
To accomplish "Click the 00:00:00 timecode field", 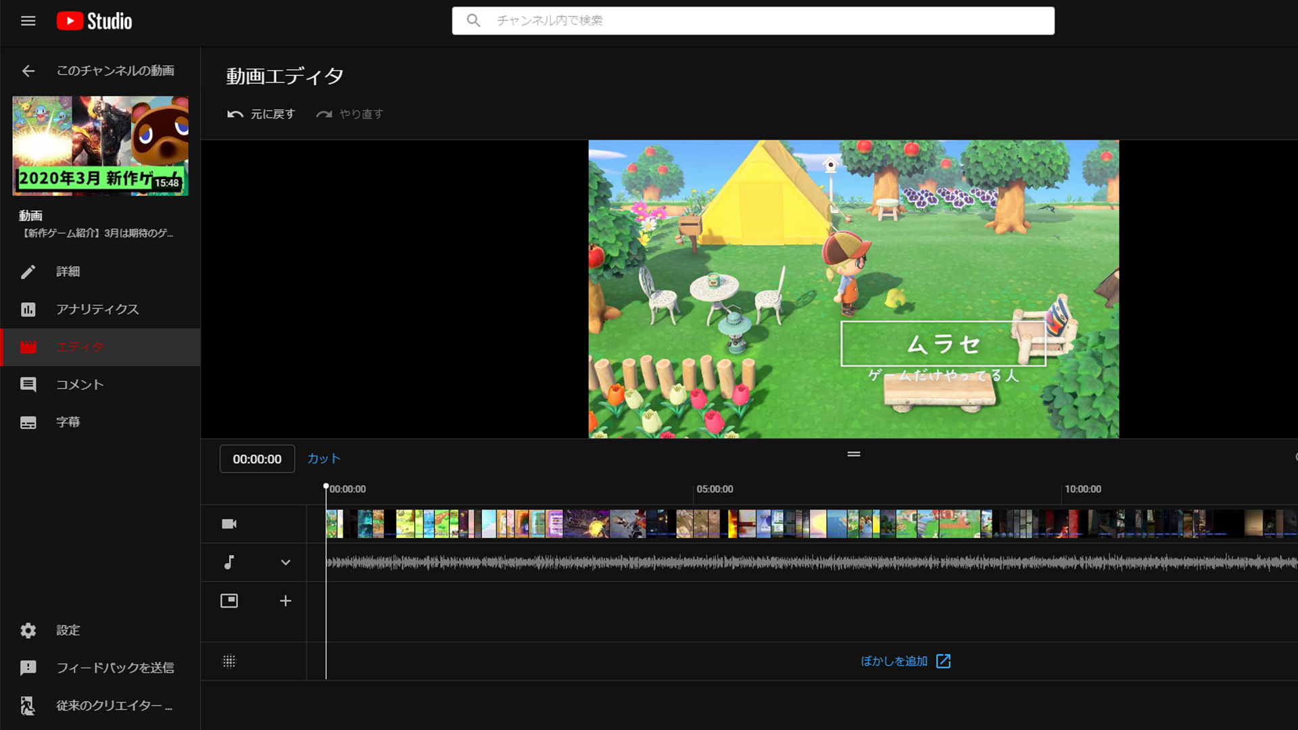I will point(257,459).
